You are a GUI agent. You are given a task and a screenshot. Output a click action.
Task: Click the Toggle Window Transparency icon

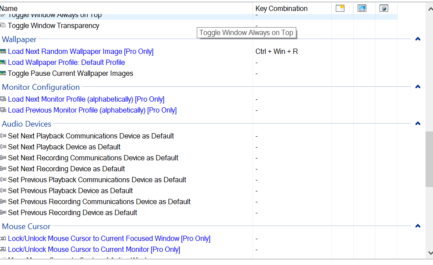click(4, 25)
